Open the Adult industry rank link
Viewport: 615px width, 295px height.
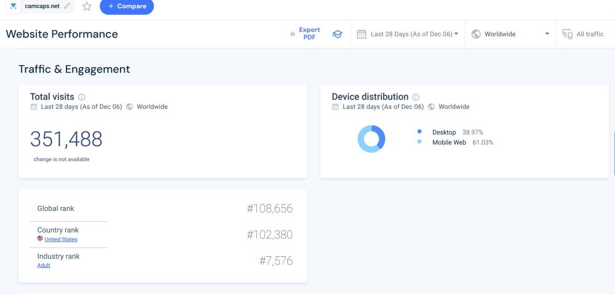click(x=44, y=265)
